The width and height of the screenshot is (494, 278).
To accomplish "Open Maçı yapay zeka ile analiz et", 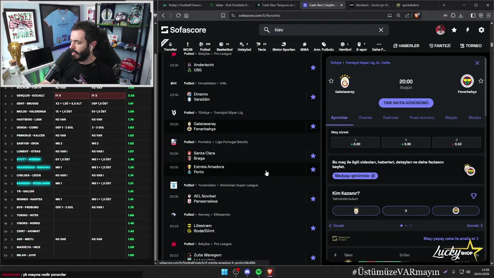I will 451,239.
